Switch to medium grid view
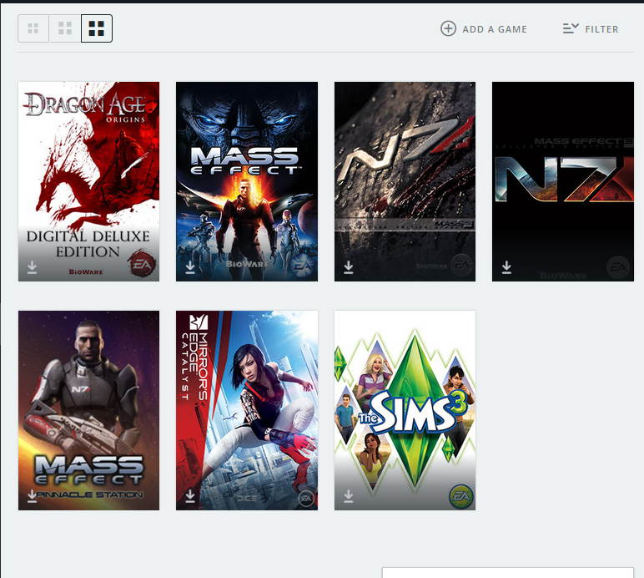 point(65,28)
